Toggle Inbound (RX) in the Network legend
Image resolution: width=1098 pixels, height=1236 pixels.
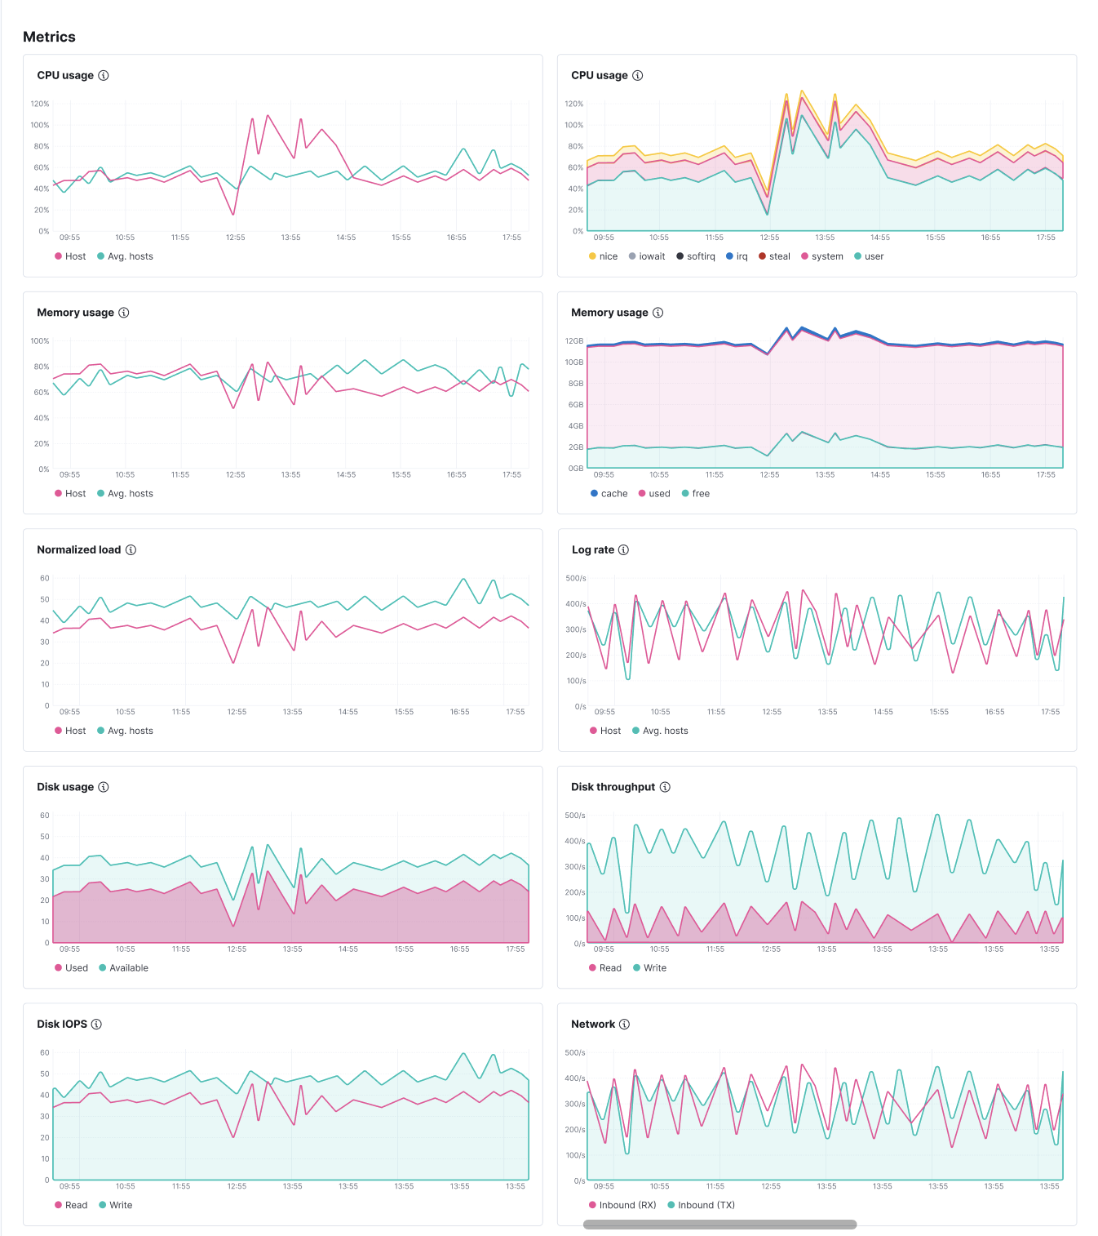625,1204
